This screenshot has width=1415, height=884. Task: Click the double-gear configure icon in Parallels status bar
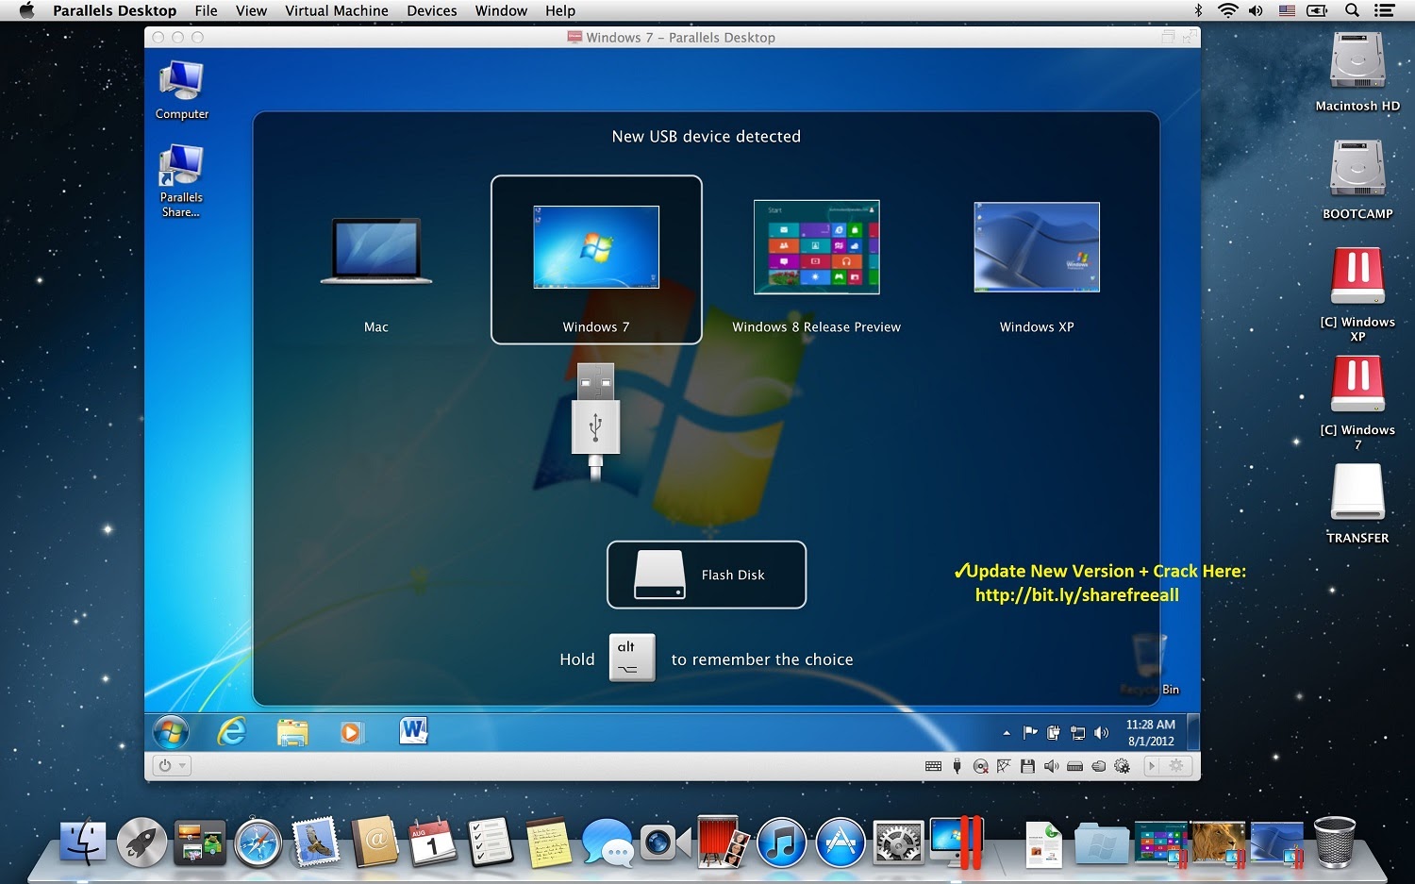[x=1122, y=766]
